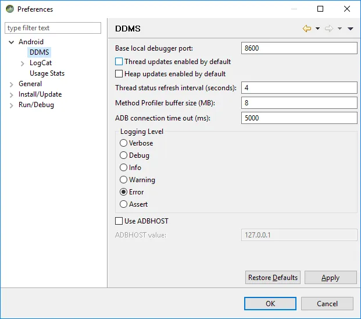
Task: Close the Preferences window
Action: tap(347, 9)
